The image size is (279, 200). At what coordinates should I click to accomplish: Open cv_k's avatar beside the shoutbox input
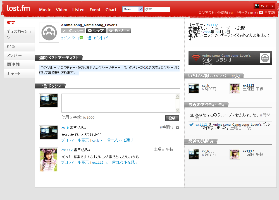(x=49, y=101)
